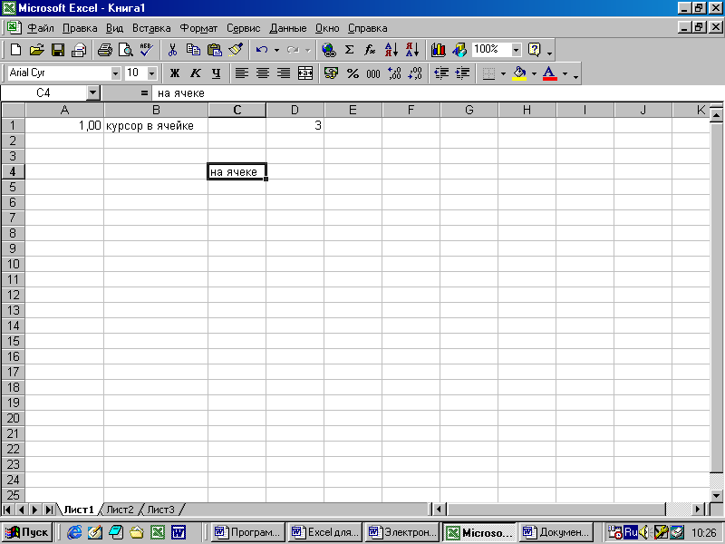The width and height of the screenshot is (725, 544).
Task: Toggle bold Ж formatting
Action: click(174, 73)
